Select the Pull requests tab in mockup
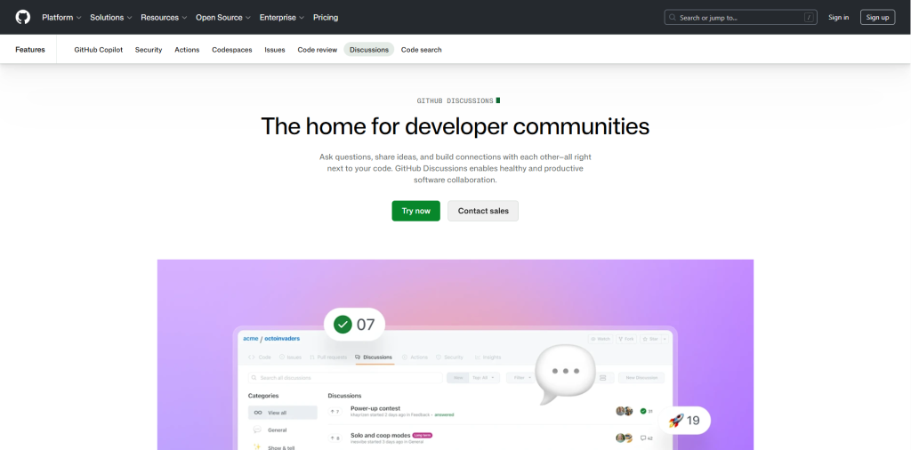911x450 pixels. 328,358
